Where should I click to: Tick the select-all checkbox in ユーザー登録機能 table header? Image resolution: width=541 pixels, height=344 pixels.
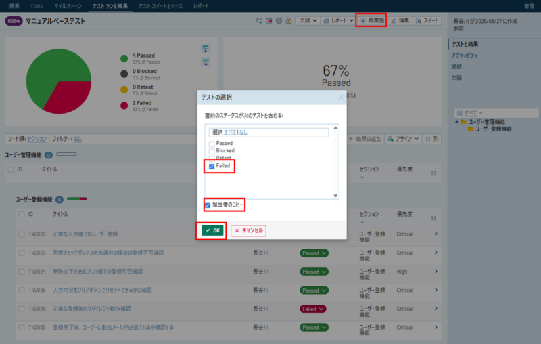click(22, 215)
